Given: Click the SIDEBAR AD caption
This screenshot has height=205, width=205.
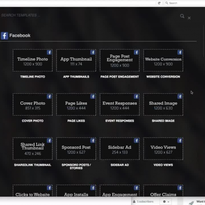Looking at the screenshot, I should point(120,165).
